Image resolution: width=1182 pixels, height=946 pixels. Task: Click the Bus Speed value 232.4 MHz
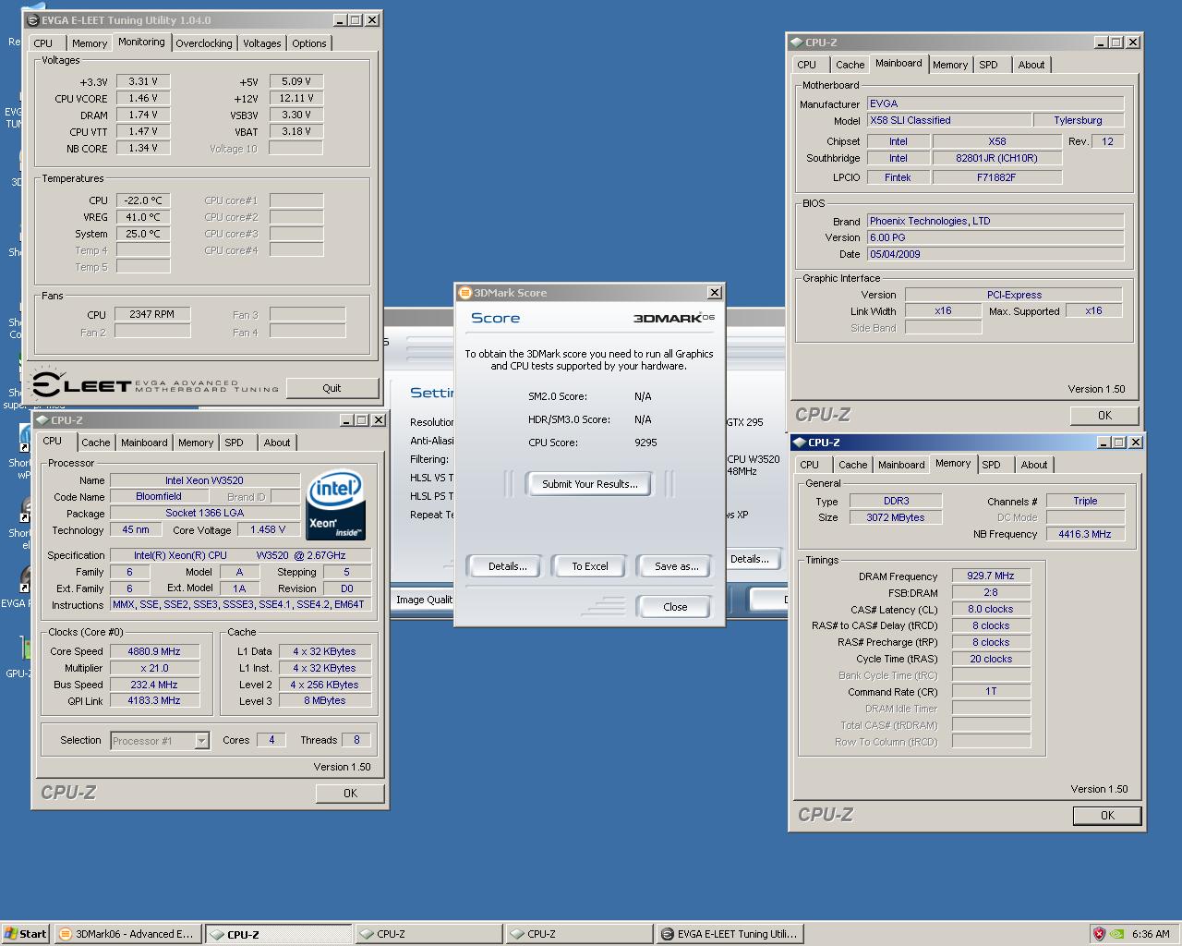[153, 685]
